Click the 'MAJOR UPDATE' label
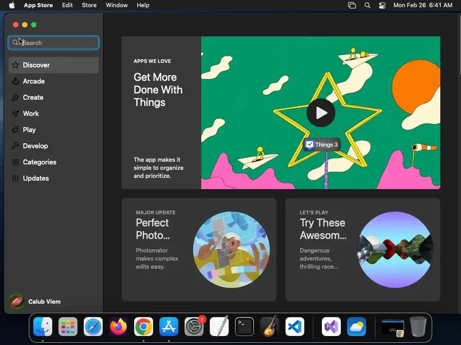 (155, 212)
